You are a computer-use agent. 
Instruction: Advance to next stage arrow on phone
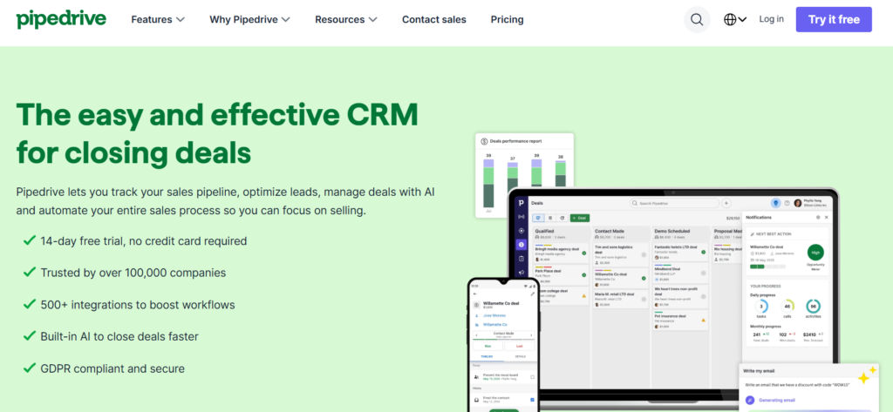point(531,335)
